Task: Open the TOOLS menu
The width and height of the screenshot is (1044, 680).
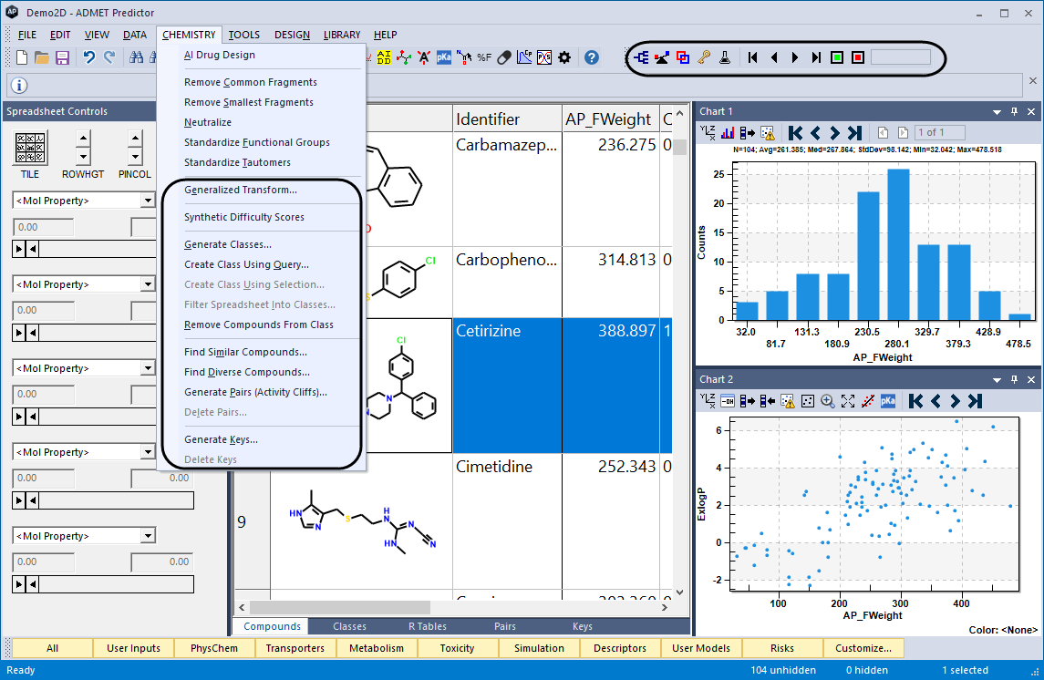Action: point(243,35)
